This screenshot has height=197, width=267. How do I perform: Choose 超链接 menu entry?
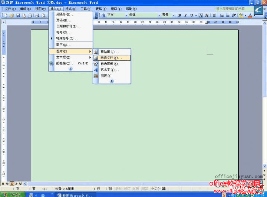point(71,63)
